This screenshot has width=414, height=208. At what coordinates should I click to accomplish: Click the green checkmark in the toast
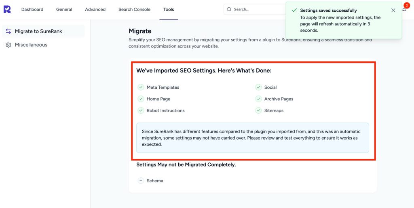[x=294, y=10]
